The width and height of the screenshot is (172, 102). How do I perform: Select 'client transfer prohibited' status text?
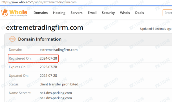(x=59, y=84)
